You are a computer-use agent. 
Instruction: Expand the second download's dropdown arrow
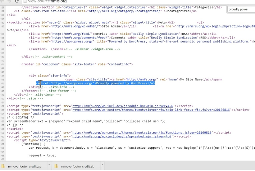pos(102,165)
